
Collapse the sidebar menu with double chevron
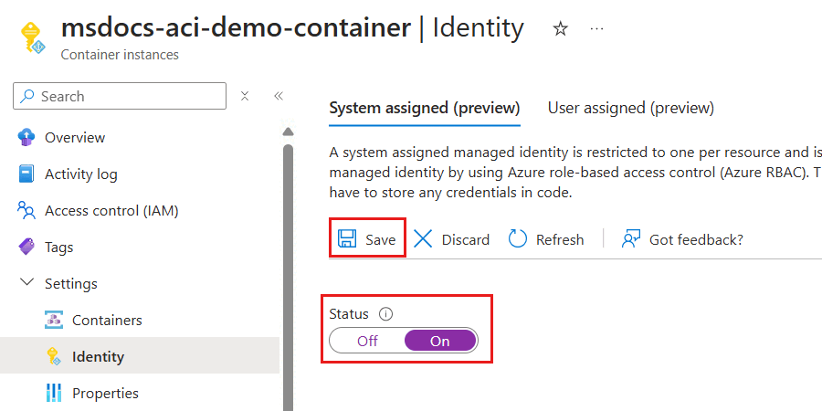[279, 96]
